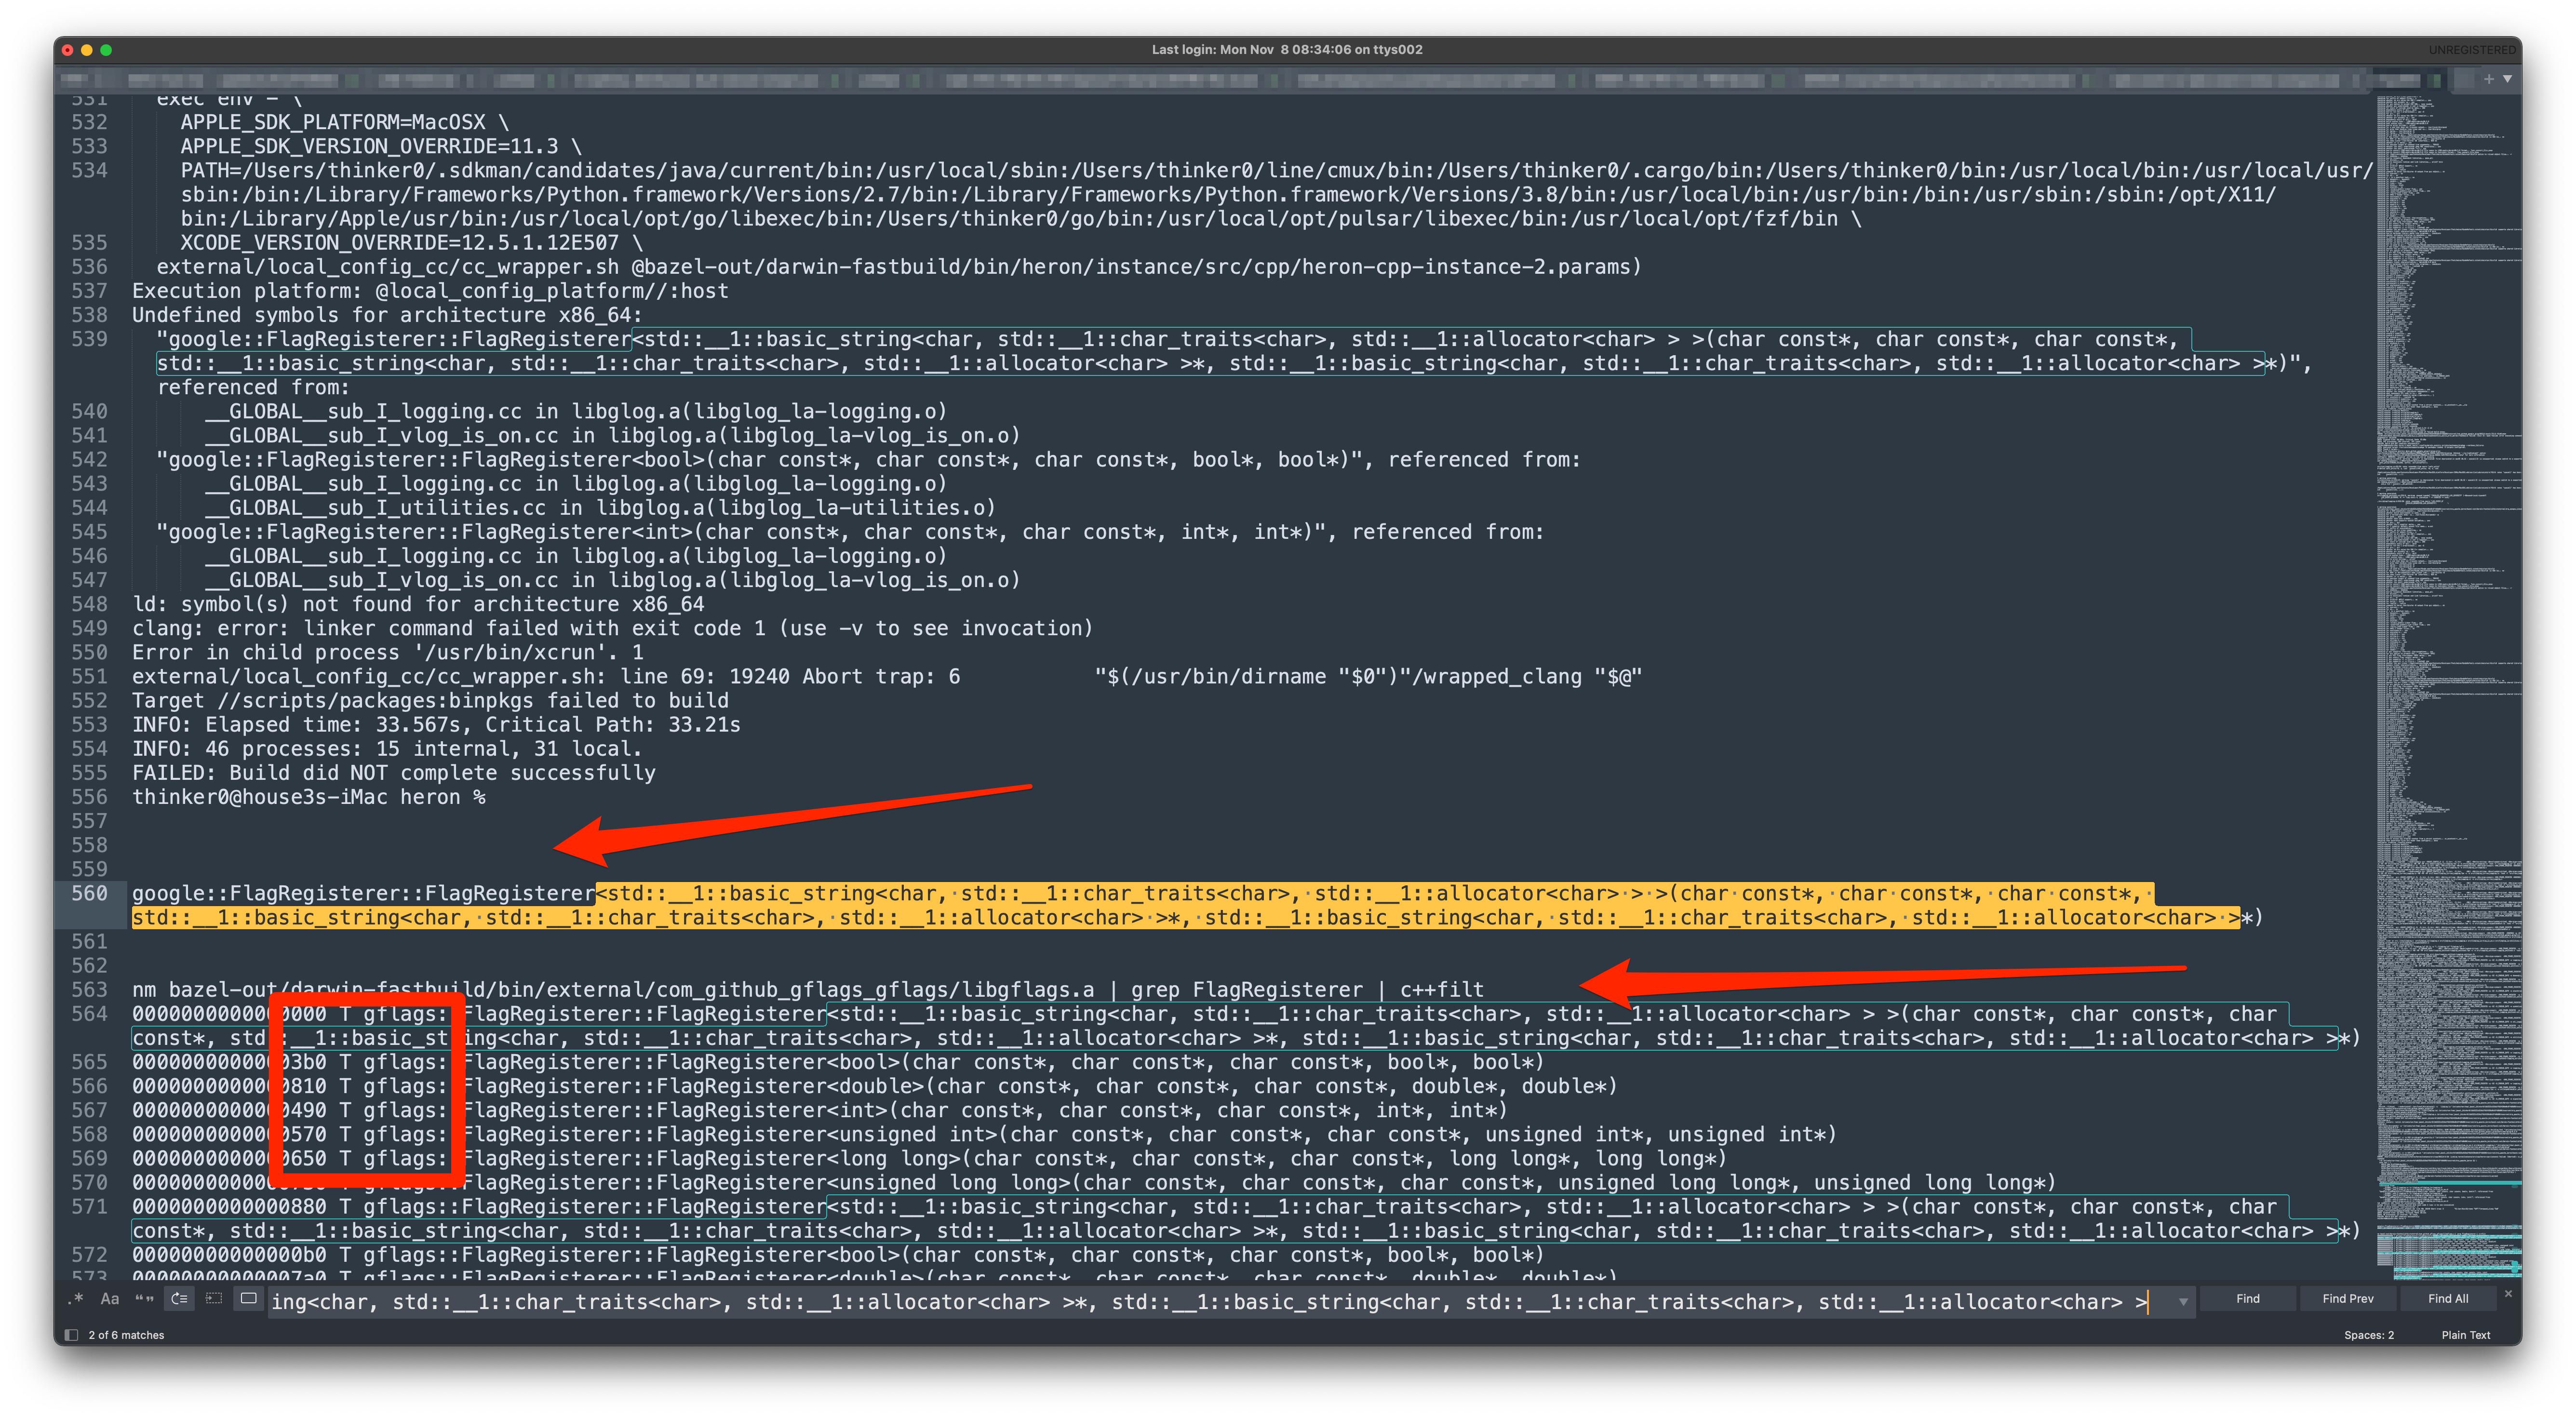Toggle case sensitive search option
This screenshot has height=1417, width=2576.
coord(110,1300)
